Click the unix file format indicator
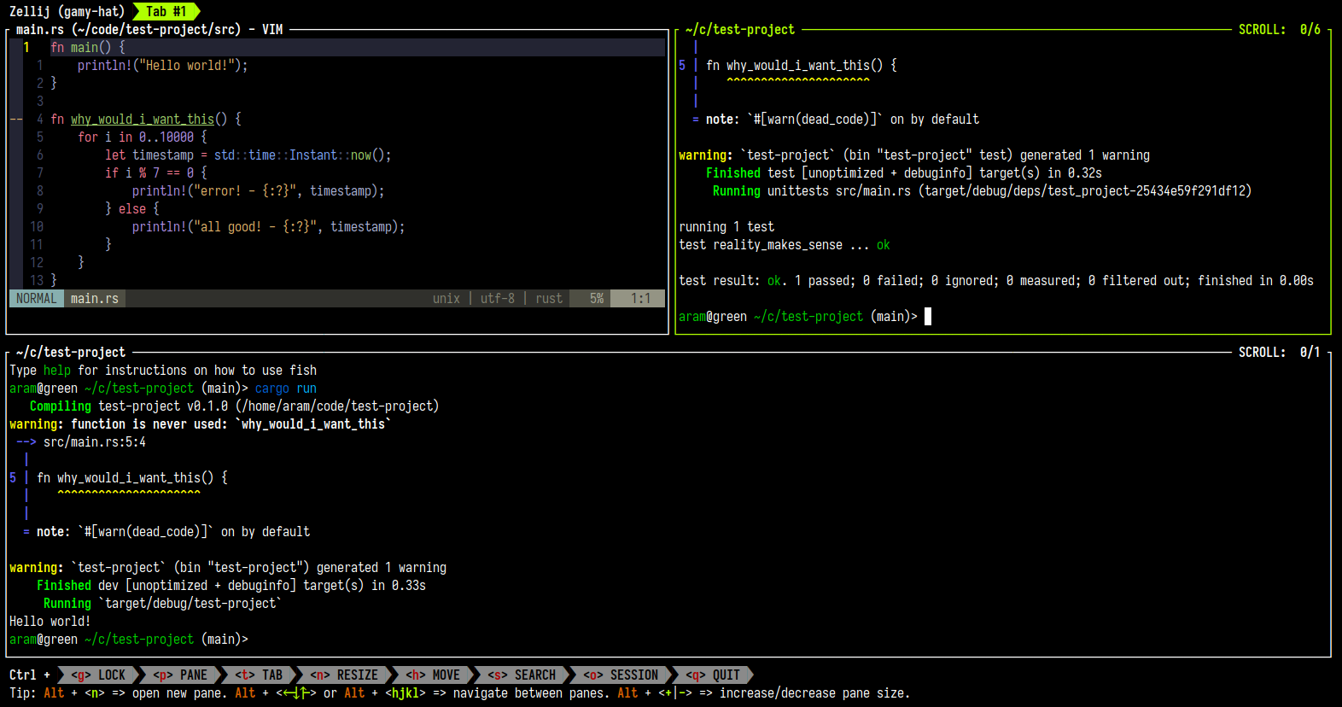The image size is (1342, 707). 446,298
